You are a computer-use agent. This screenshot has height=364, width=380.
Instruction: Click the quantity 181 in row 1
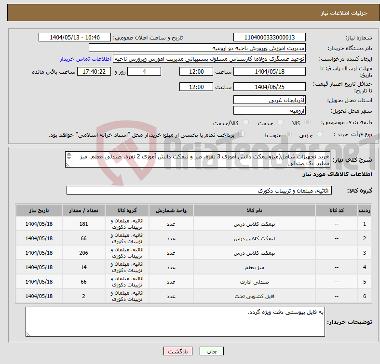tap(83, 224)
